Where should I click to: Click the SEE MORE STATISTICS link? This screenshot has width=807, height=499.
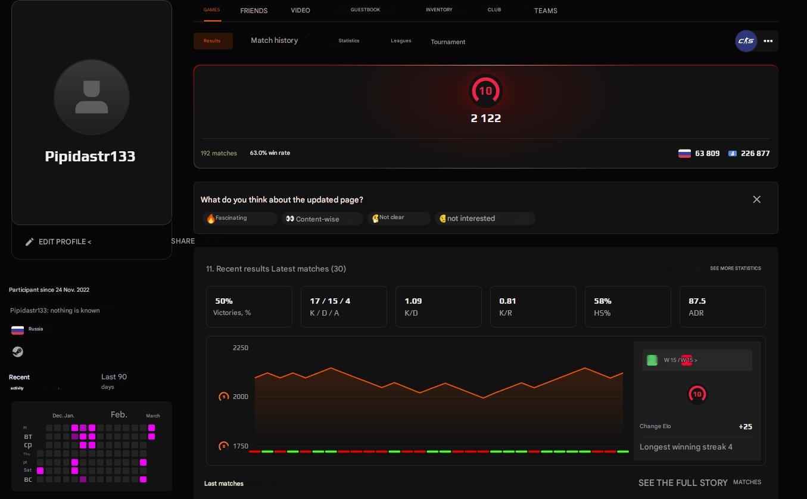[x=735, y=268]
